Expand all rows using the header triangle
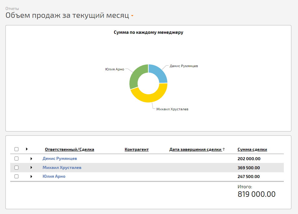 27,149
